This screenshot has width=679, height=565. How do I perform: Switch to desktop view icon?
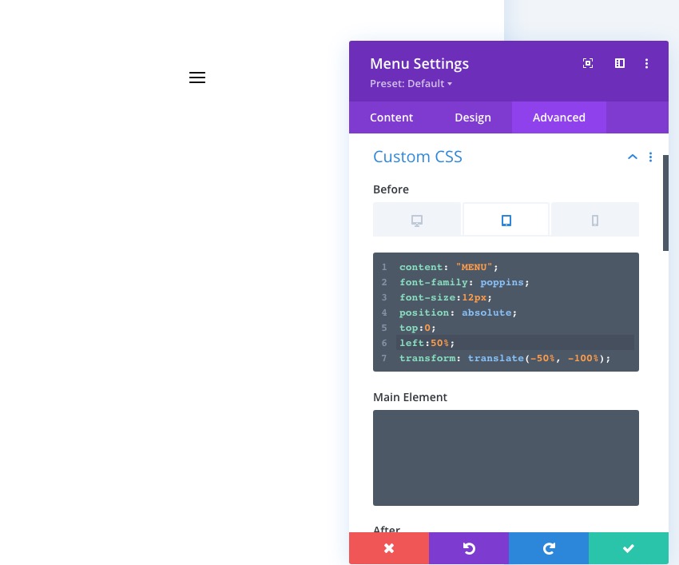coord(417,219)
